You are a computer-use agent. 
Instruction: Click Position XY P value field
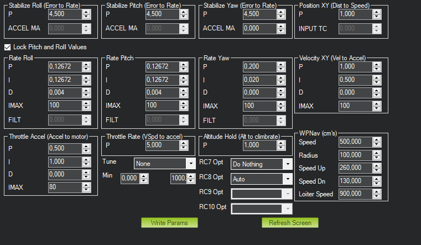point(356,14)
